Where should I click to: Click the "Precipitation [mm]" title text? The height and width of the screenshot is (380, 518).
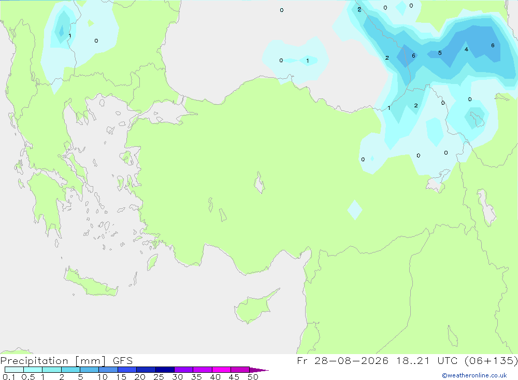53,361
